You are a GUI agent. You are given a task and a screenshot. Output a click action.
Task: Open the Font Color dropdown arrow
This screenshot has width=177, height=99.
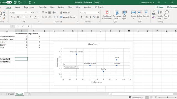(38, 17)
